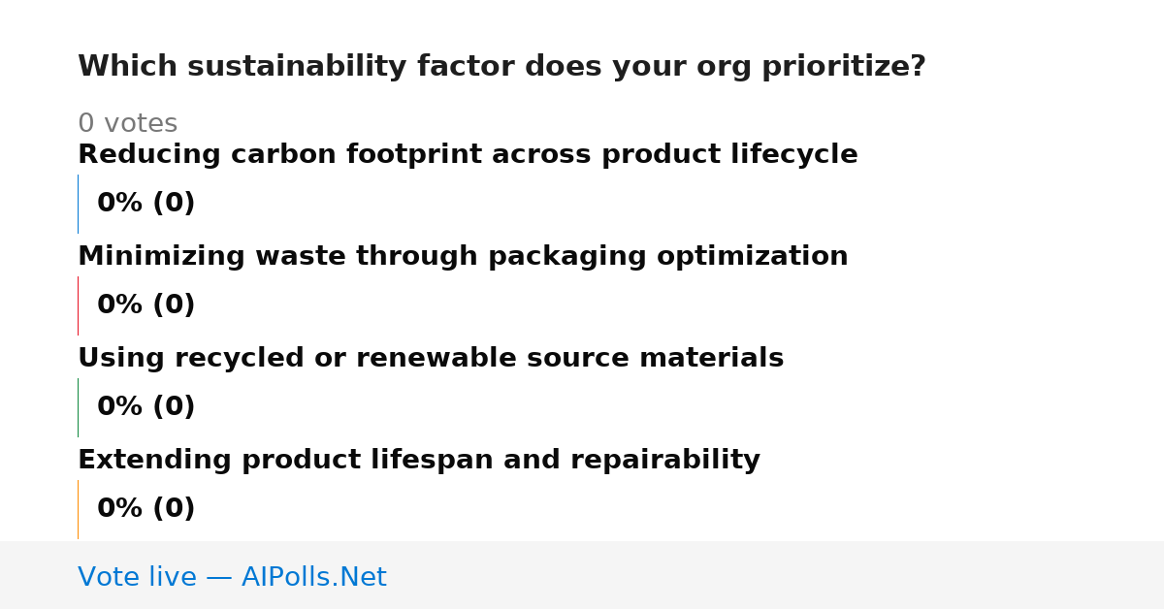Click the orange result bar for product lifespan
This screenshot has width=1164, height=609.
(78, 509)
